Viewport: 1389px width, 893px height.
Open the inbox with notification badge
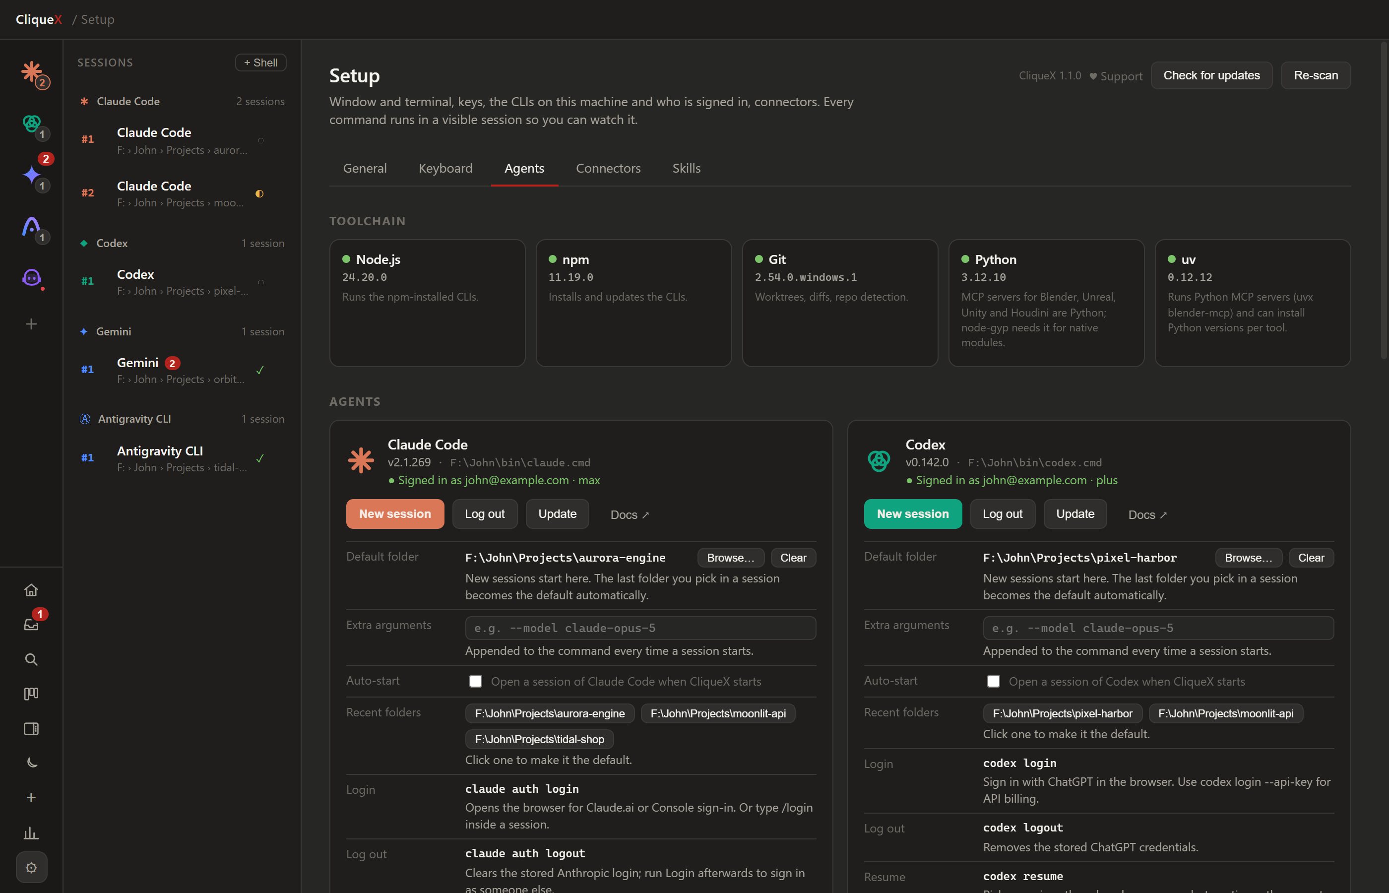click(31, 625)
